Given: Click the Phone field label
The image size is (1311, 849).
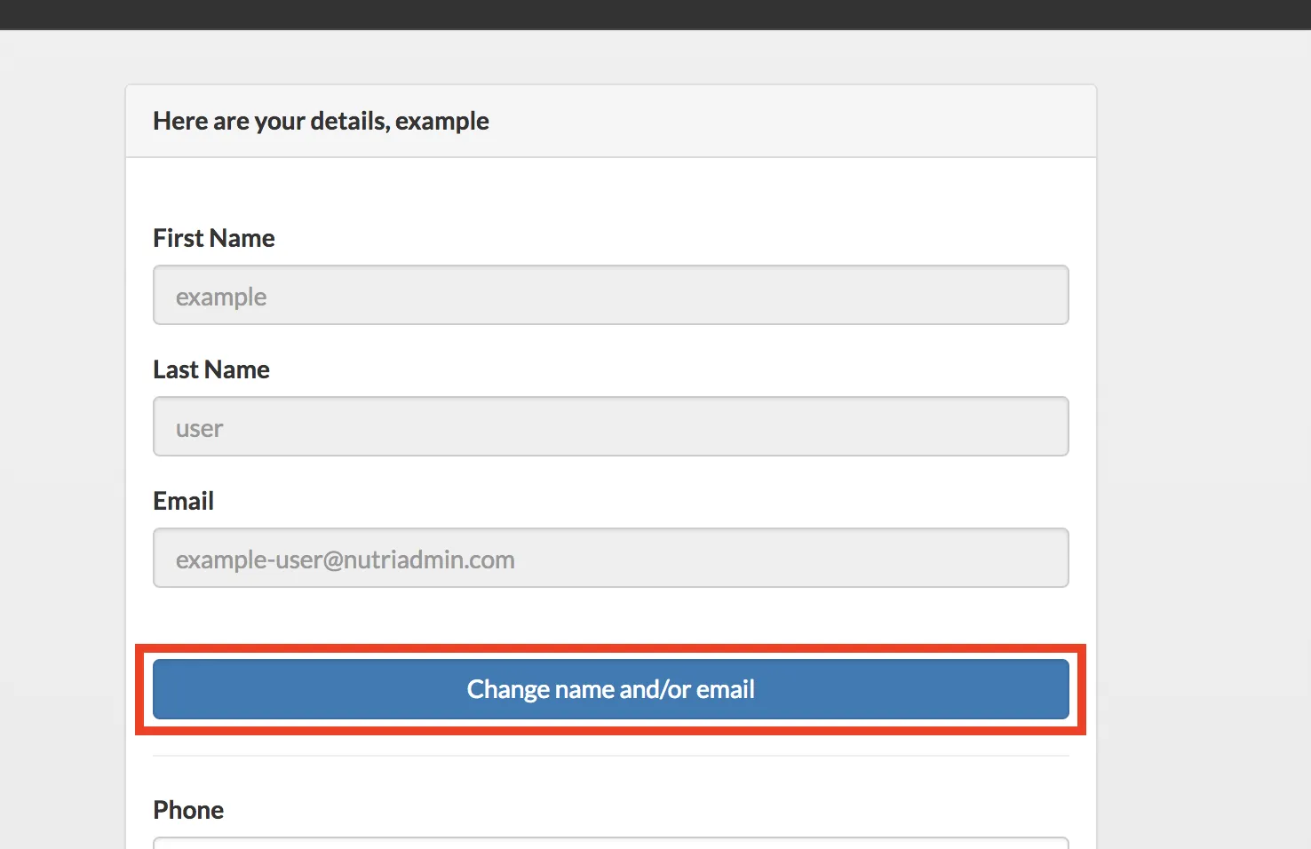Looking at the screenshot, I should [188, 810].
